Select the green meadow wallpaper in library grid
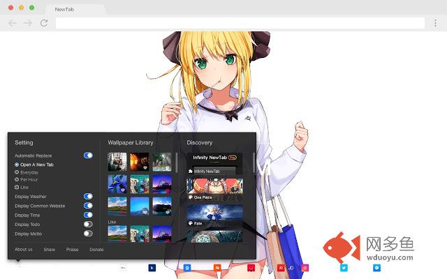The height and width of the screenshot is (279, 447). 117,206
